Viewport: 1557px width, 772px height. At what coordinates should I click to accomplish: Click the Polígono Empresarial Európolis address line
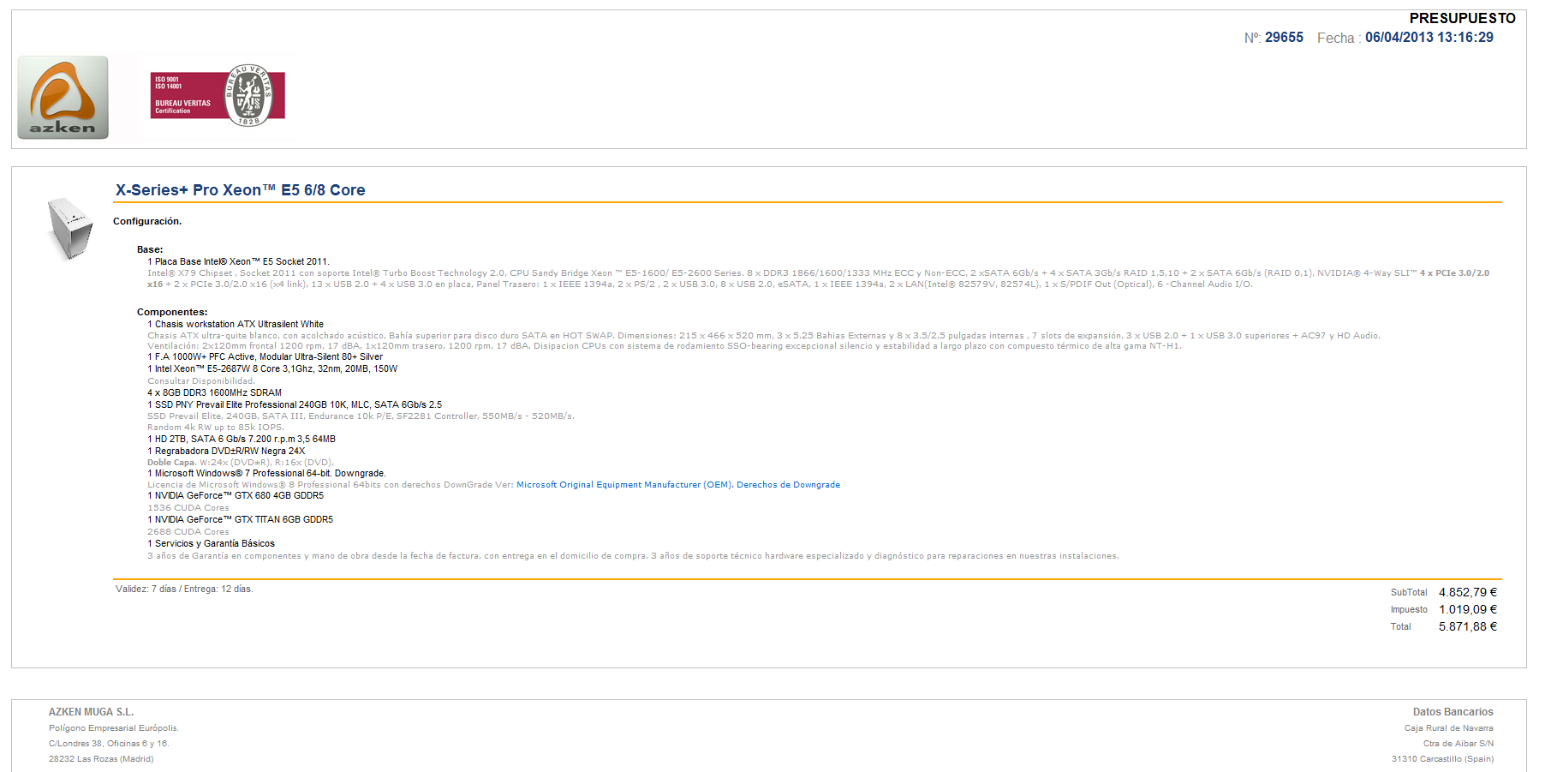pyautogui.click(x=113, y=728)
